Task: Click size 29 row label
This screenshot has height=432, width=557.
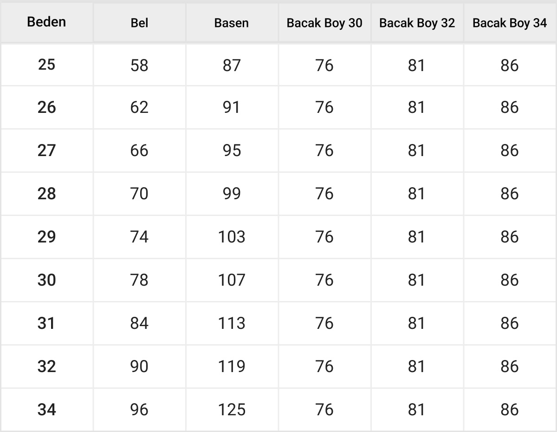Action: (46, 237)
